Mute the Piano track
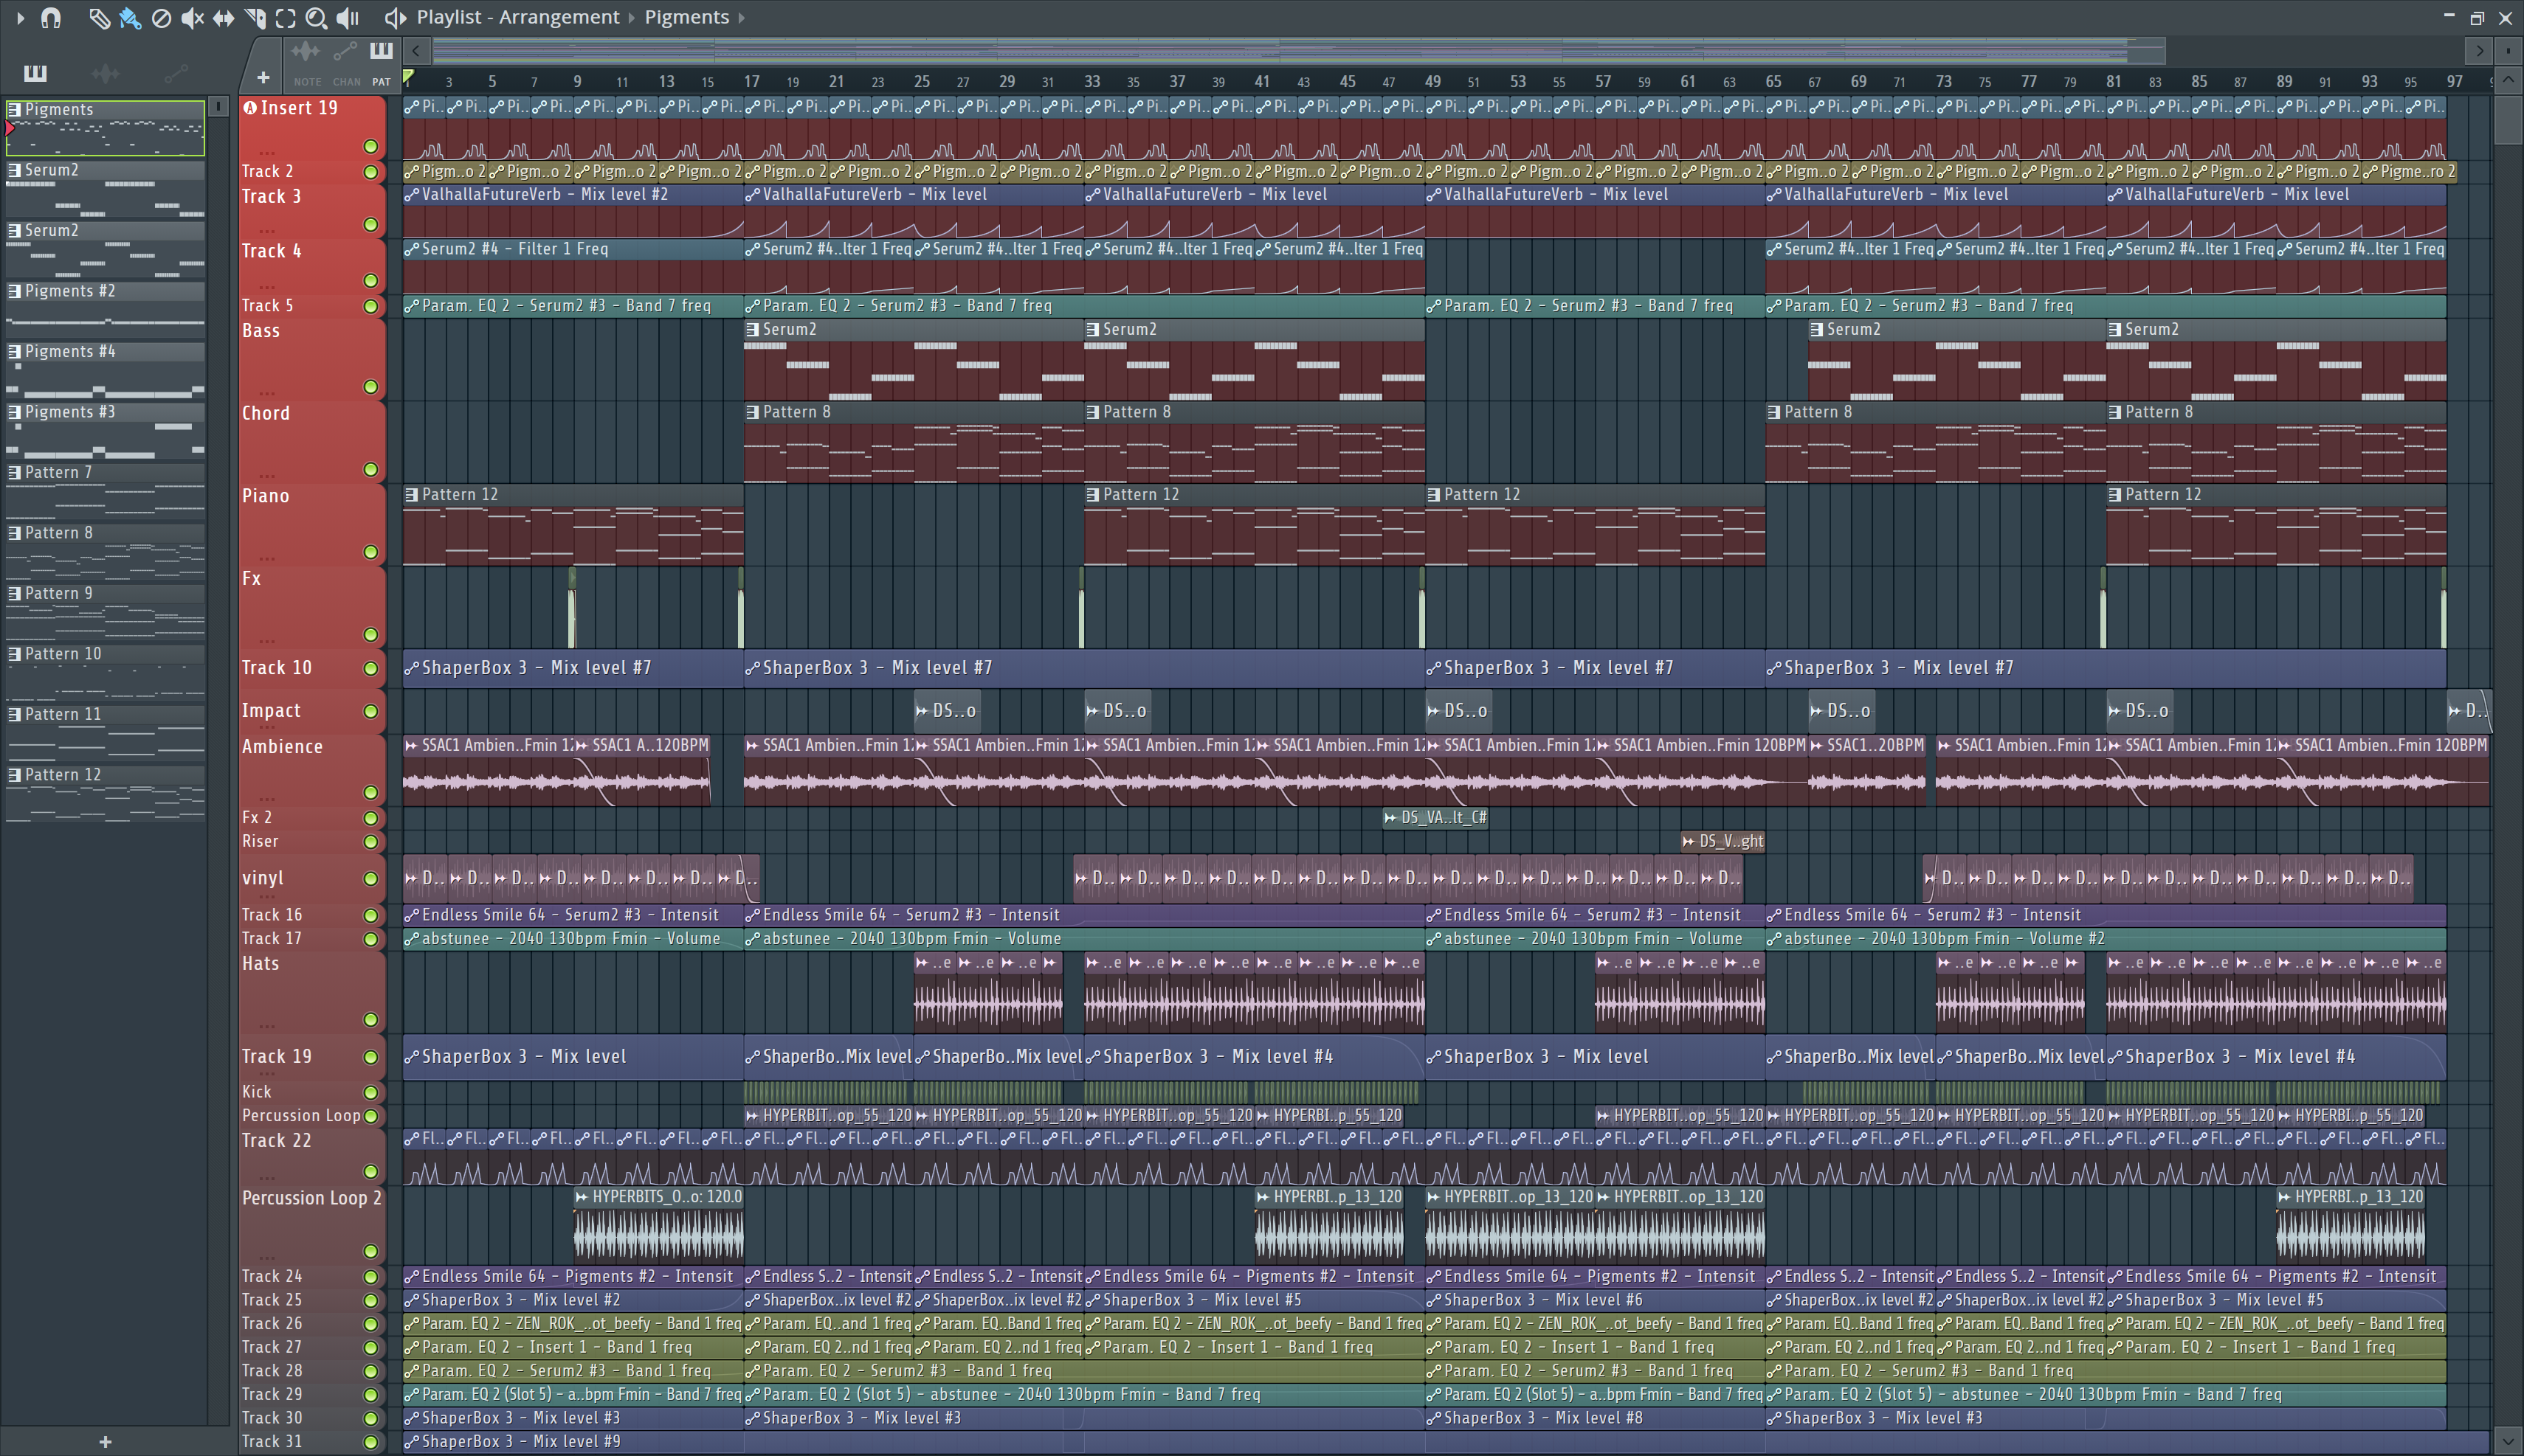Image resolution: width=2524 pixels, height=1456 pixels. click(x=370, y=552)
